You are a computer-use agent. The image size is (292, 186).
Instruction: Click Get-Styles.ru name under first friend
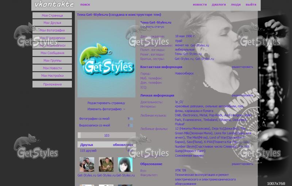87,175
